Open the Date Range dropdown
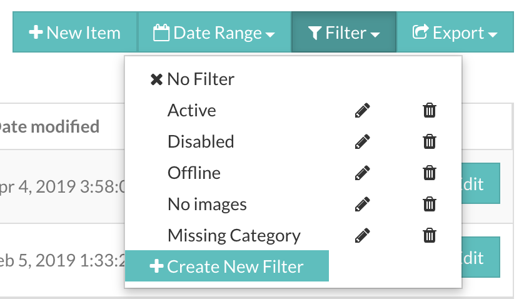The height and width of the screenshot is (299, 519). point(214,32)
